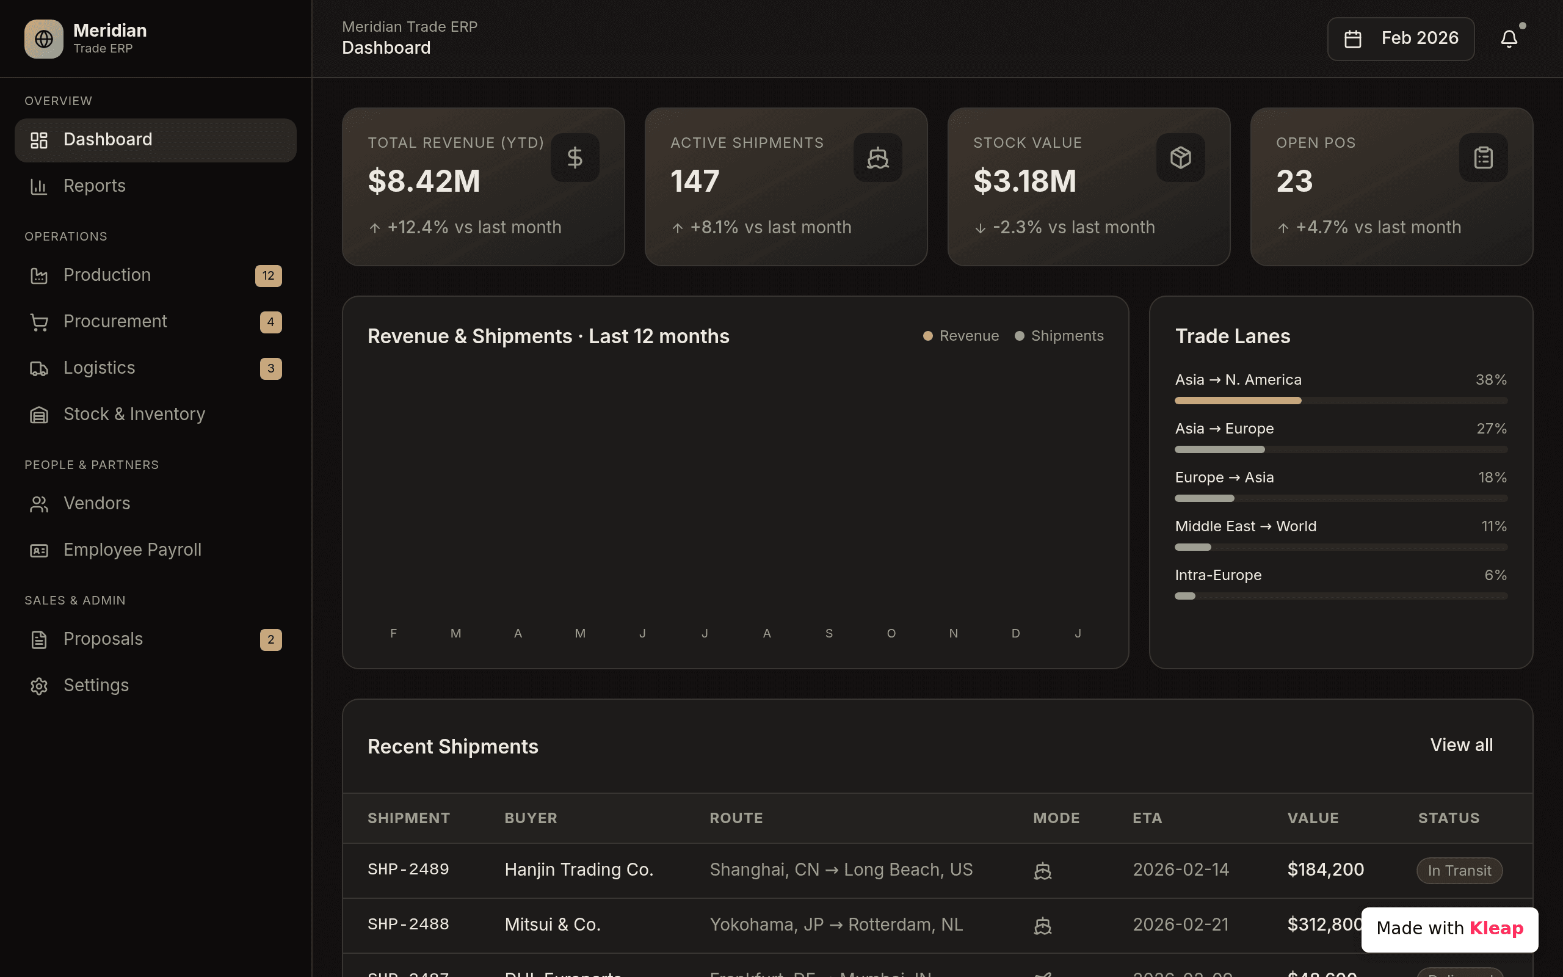Click the ship icon on Active Shipments

coord(878,158)
